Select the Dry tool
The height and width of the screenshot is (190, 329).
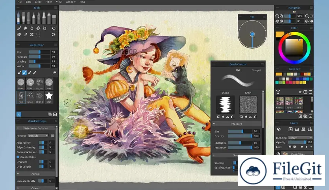38,28
